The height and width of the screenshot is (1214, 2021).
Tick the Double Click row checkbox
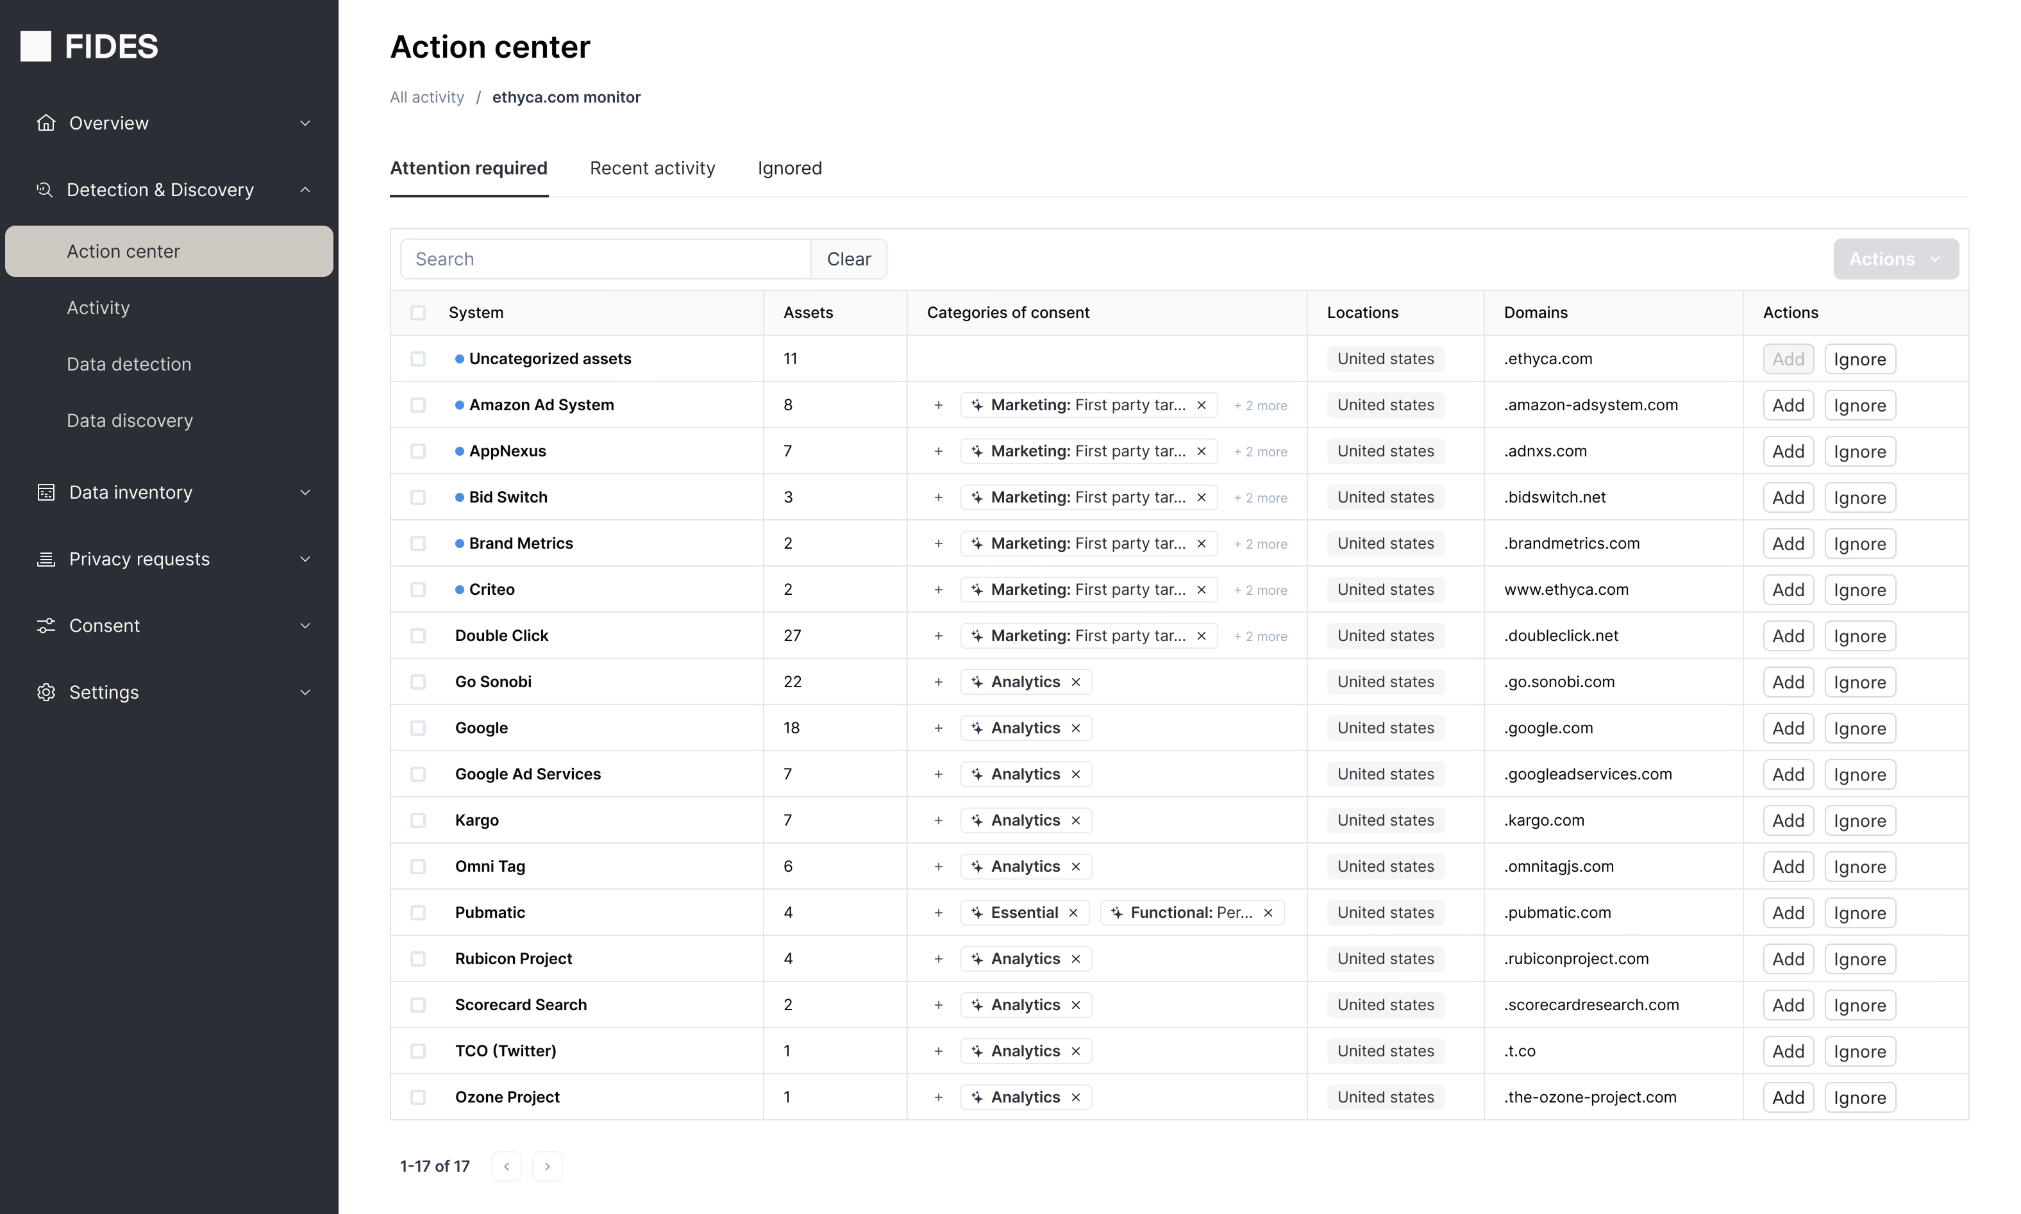418,636
